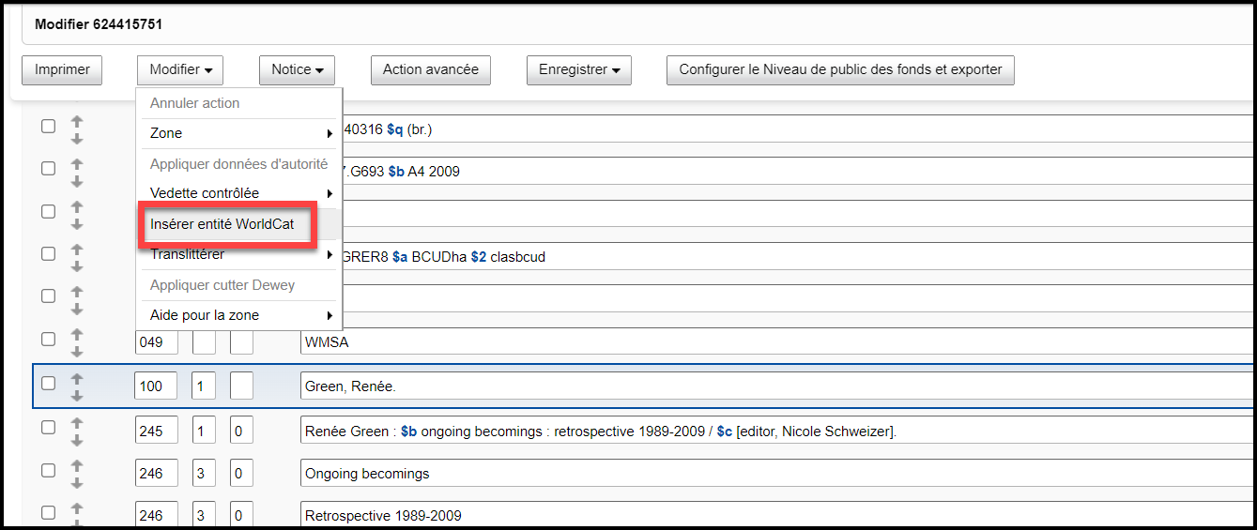The image size is (1257, 530).
Task: Click reorder arrows on the BCUDha clasbcud row
Action: (77, 256)
